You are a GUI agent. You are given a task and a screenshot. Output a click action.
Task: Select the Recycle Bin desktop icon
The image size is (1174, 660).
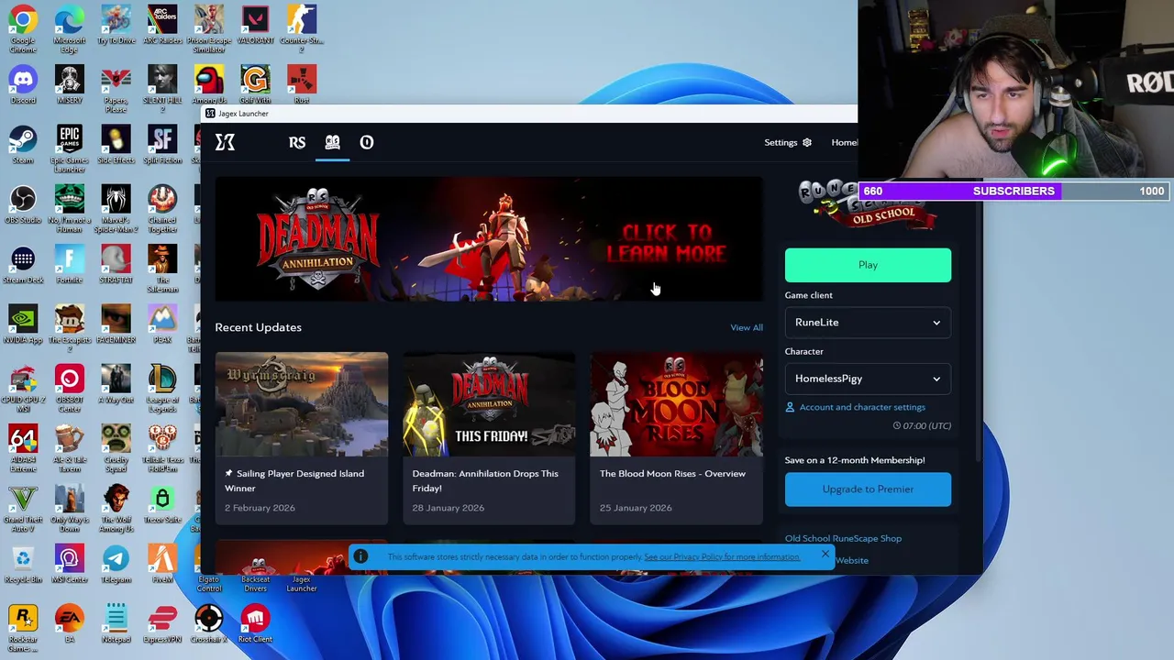(x=23, y=564)
